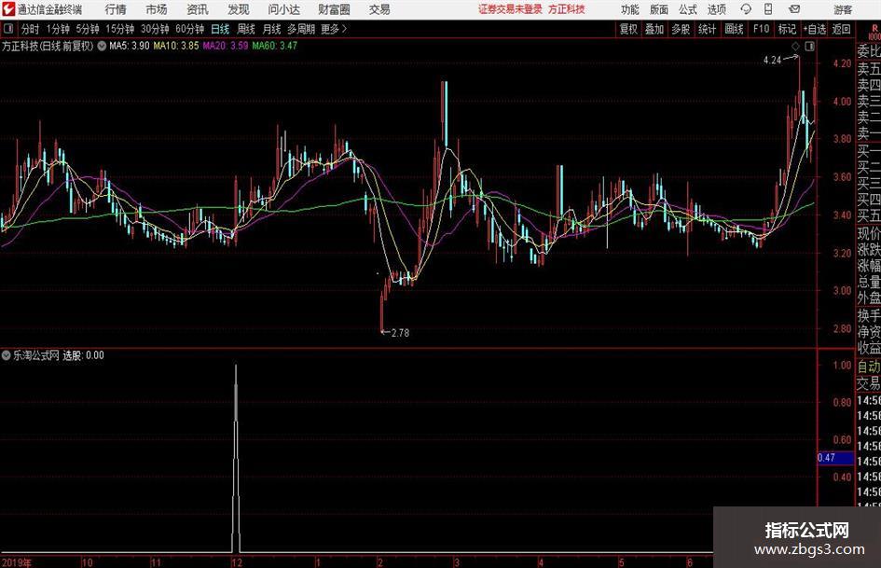Expand the 更多 periods chevron
The image size is (881, 568).
point(335,29)
